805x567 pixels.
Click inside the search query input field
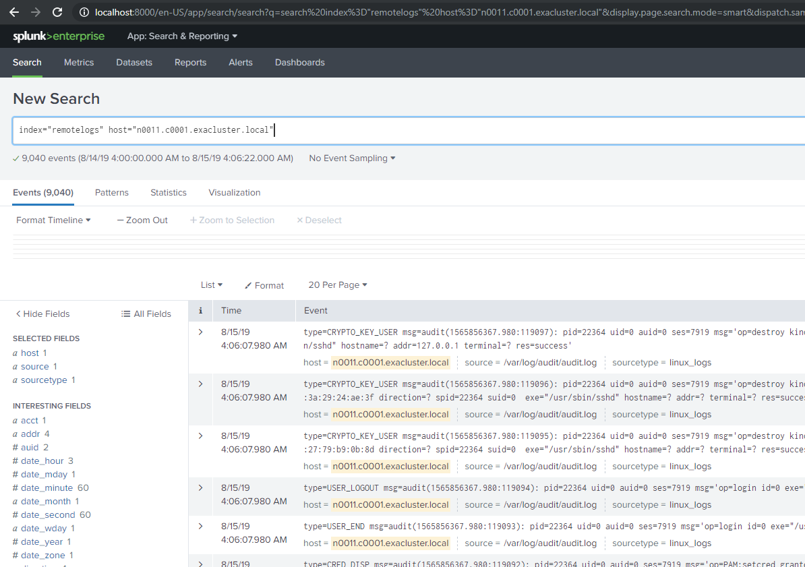point(270,129)
